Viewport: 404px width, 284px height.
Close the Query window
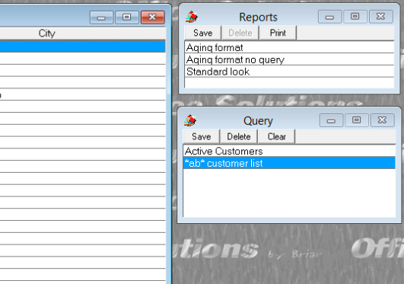383,120
